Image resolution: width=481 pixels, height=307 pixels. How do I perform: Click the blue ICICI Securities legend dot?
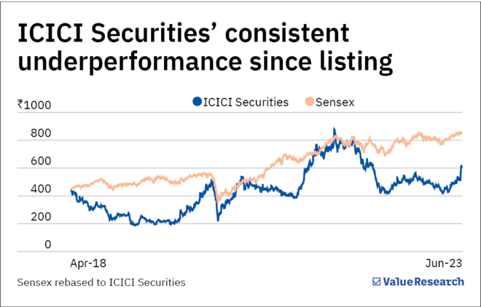(197, 103)
